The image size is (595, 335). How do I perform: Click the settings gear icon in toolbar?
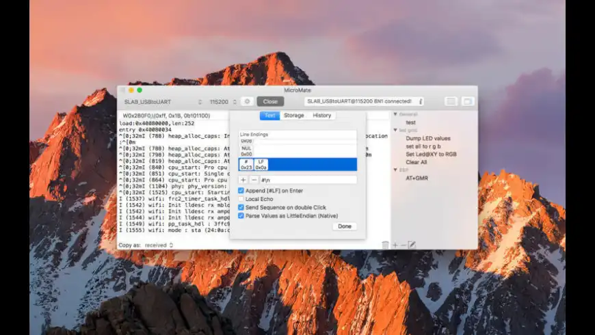(x=247, y=101)
